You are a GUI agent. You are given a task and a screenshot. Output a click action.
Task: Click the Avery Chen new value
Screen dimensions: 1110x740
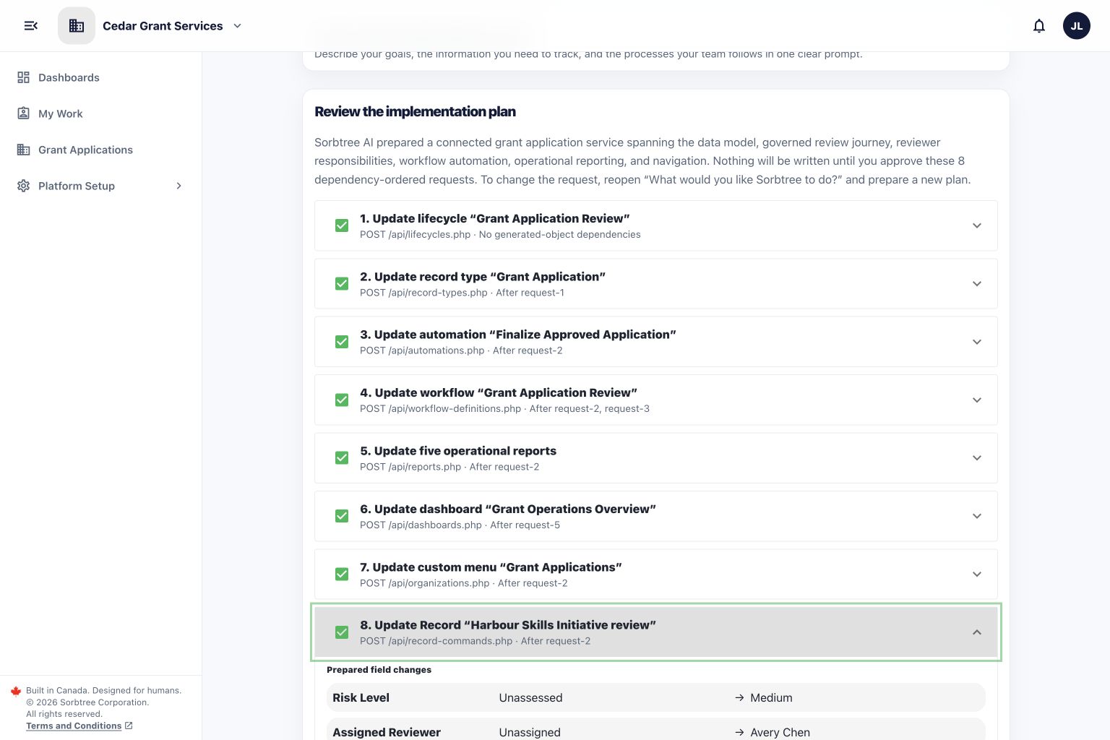click(780, 732)
